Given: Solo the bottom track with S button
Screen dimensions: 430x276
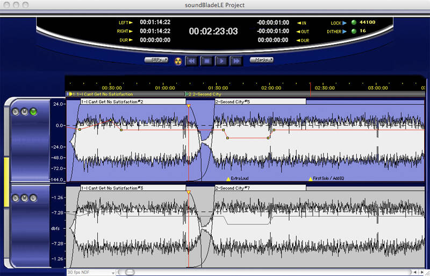Looking at the screenshot, I should pyautogui.click(x=16, y=198).
